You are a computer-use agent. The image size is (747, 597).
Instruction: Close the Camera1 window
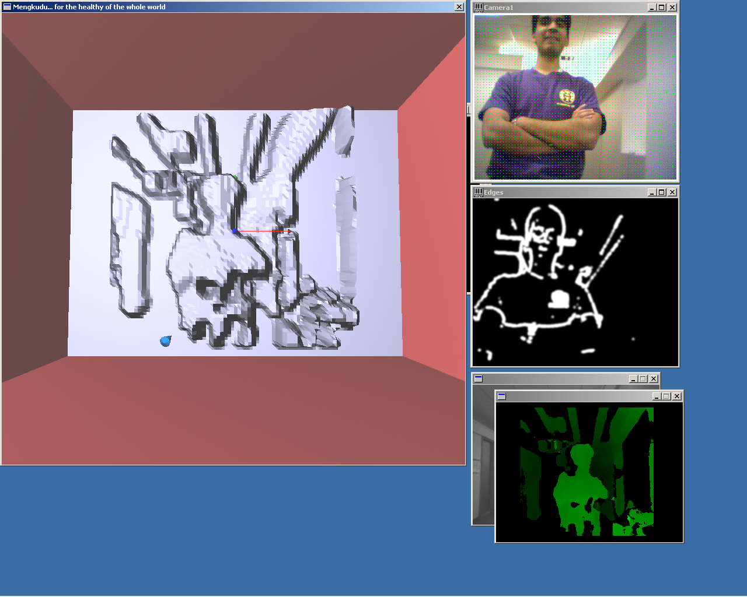[672, 8]
